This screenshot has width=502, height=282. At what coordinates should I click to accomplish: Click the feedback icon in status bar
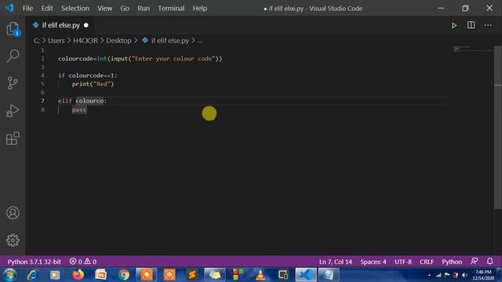pos(474,261)
